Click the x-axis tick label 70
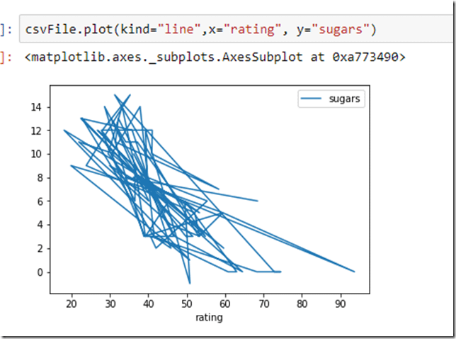The height and width of the screenshot is (339, 456). point(264,304)
